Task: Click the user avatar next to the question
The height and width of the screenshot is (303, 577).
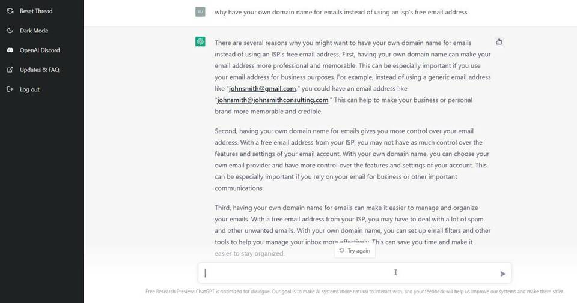Action: click(x=200, y=11)
